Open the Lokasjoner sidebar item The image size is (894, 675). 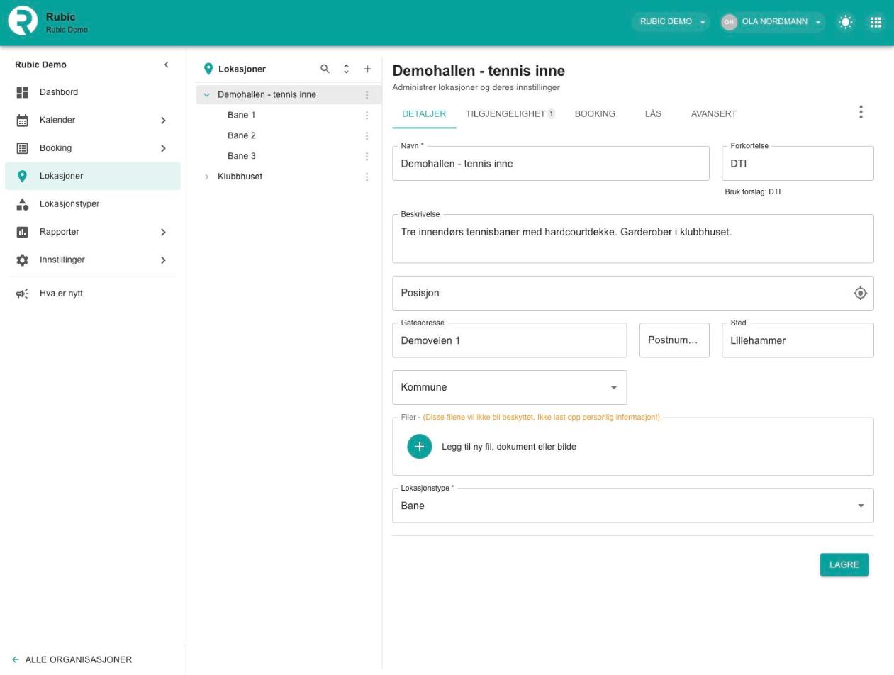click(x=93, y=176)
